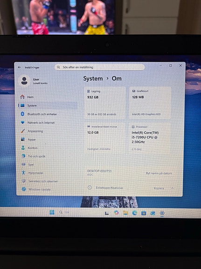Screen dimensions: 201x269
Task: Click System in the breadcrumb header
Action: tap(93, 79)
